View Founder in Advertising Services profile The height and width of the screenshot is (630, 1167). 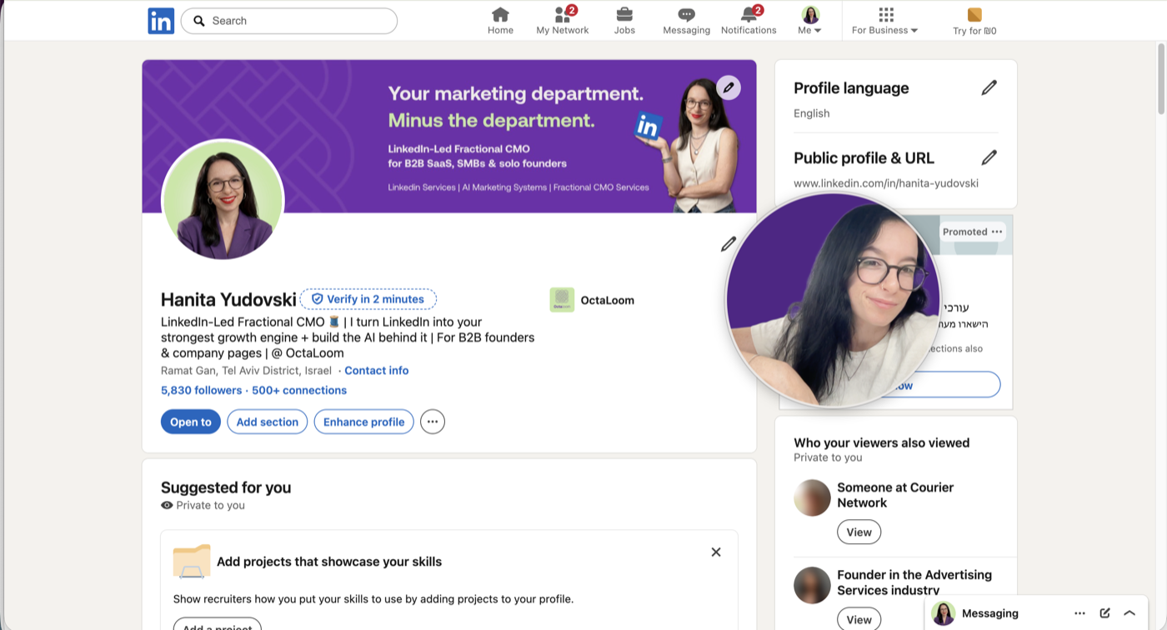[859, 619]
